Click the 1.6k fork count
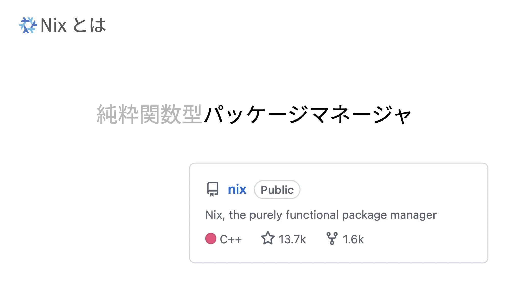The image size is (510, 286). 353,238
